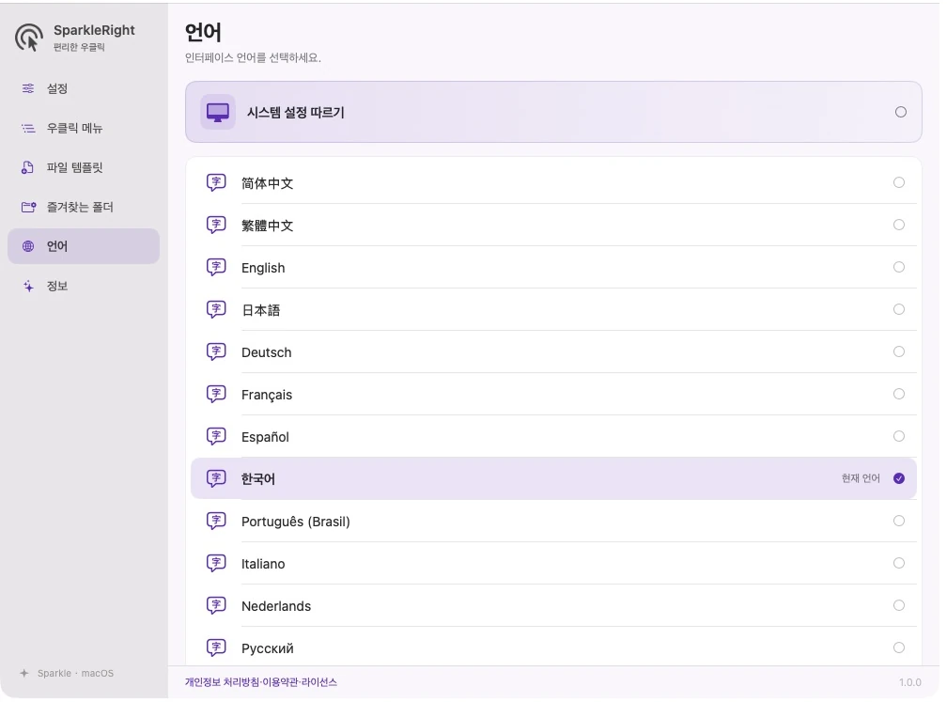Click the speech bubble icon beside Deutsch

pos(216,351)
